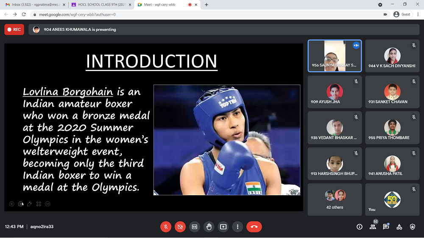Click the red REC recording indicator

click(14, 30)
